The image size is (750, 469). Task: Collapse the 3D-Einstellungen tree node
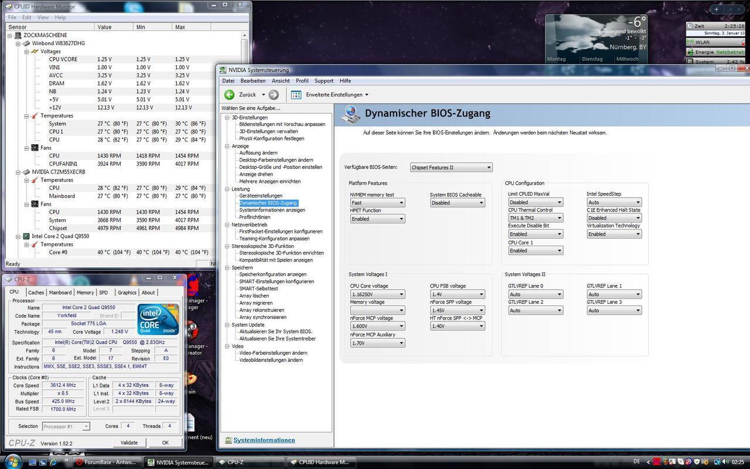tap(227, 117)
